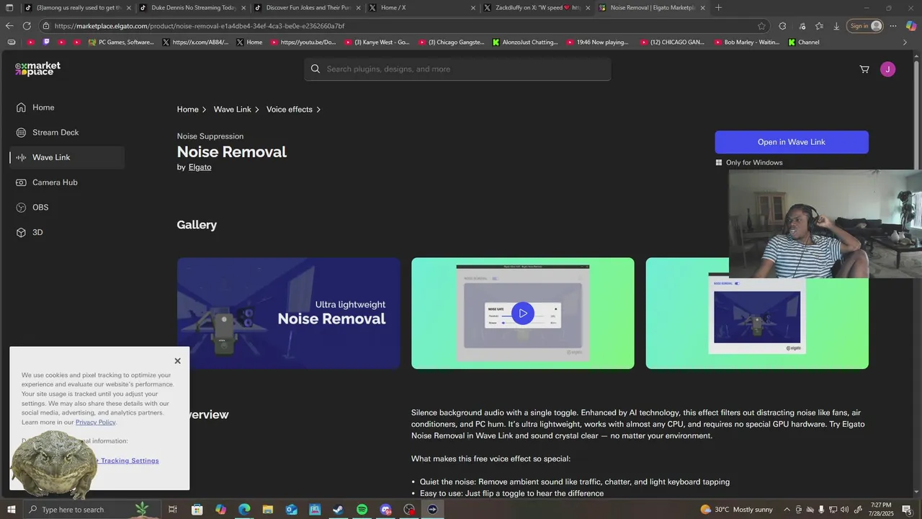Open the shopping cart icon

864,69
